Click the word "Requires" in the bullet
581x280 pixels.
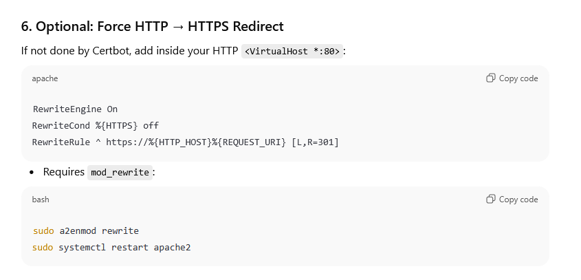point(63,172)
